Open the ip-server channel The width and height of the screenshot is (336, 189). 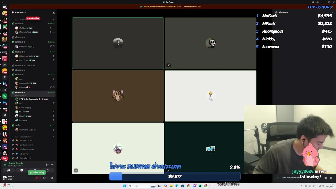[33, 154]
